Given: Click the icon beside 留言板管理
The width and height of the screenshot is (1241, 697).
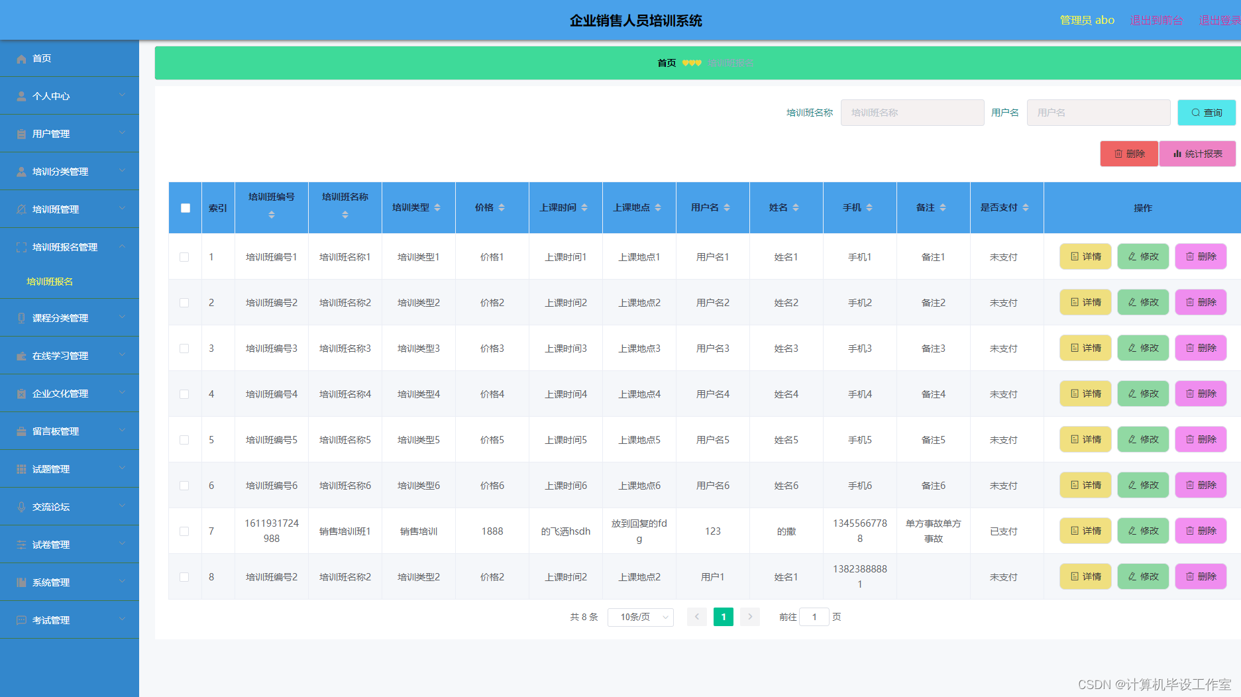Looking at the screenshot, I should 21,431.
